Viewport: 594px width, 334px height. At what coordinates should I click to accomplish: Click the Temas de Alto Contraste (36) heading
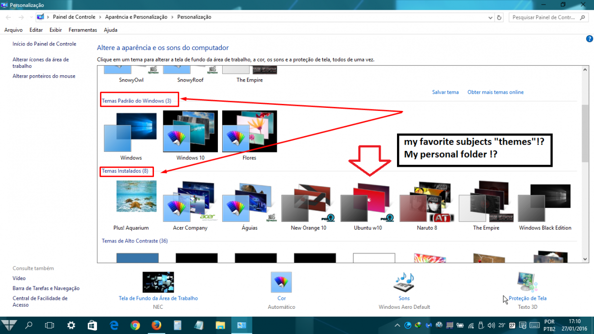(x=135, y=241)
